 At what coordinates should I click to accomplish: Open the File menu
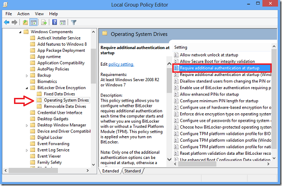coord(8,14)
